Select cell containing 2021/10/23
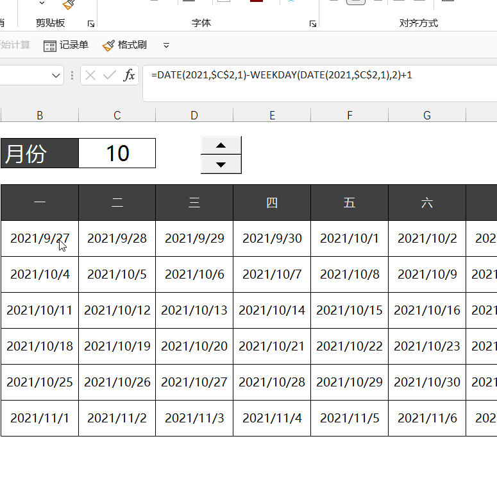 pos(427,346)
